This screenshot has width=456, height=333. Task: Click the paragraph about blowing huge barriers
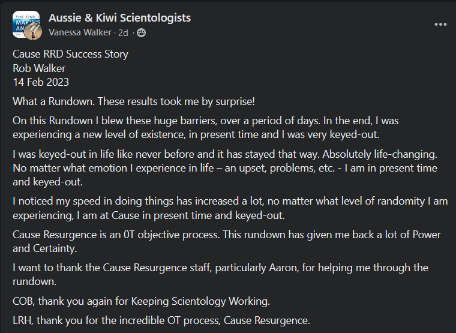206,128
